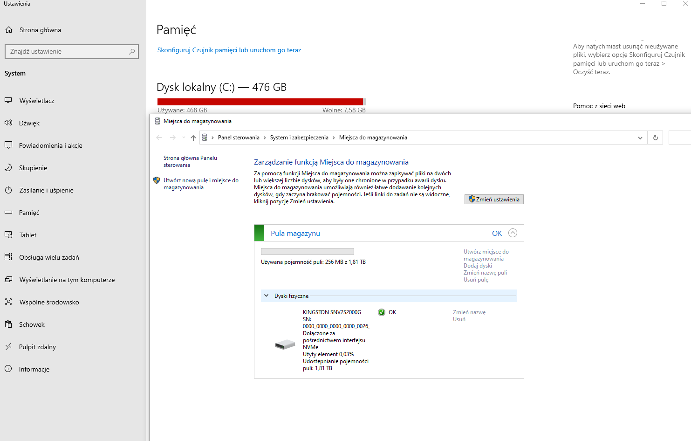This screenshot has width=691, height=441.
Task: Select the Pamięć storage icon in sidebar
Action: click(x=8, y=213)
